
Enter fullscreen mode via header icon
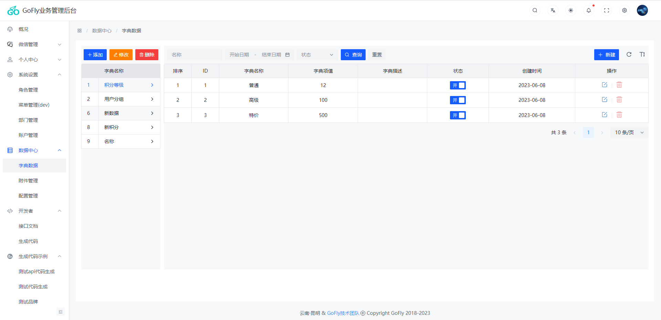click(x=606, y=10)
